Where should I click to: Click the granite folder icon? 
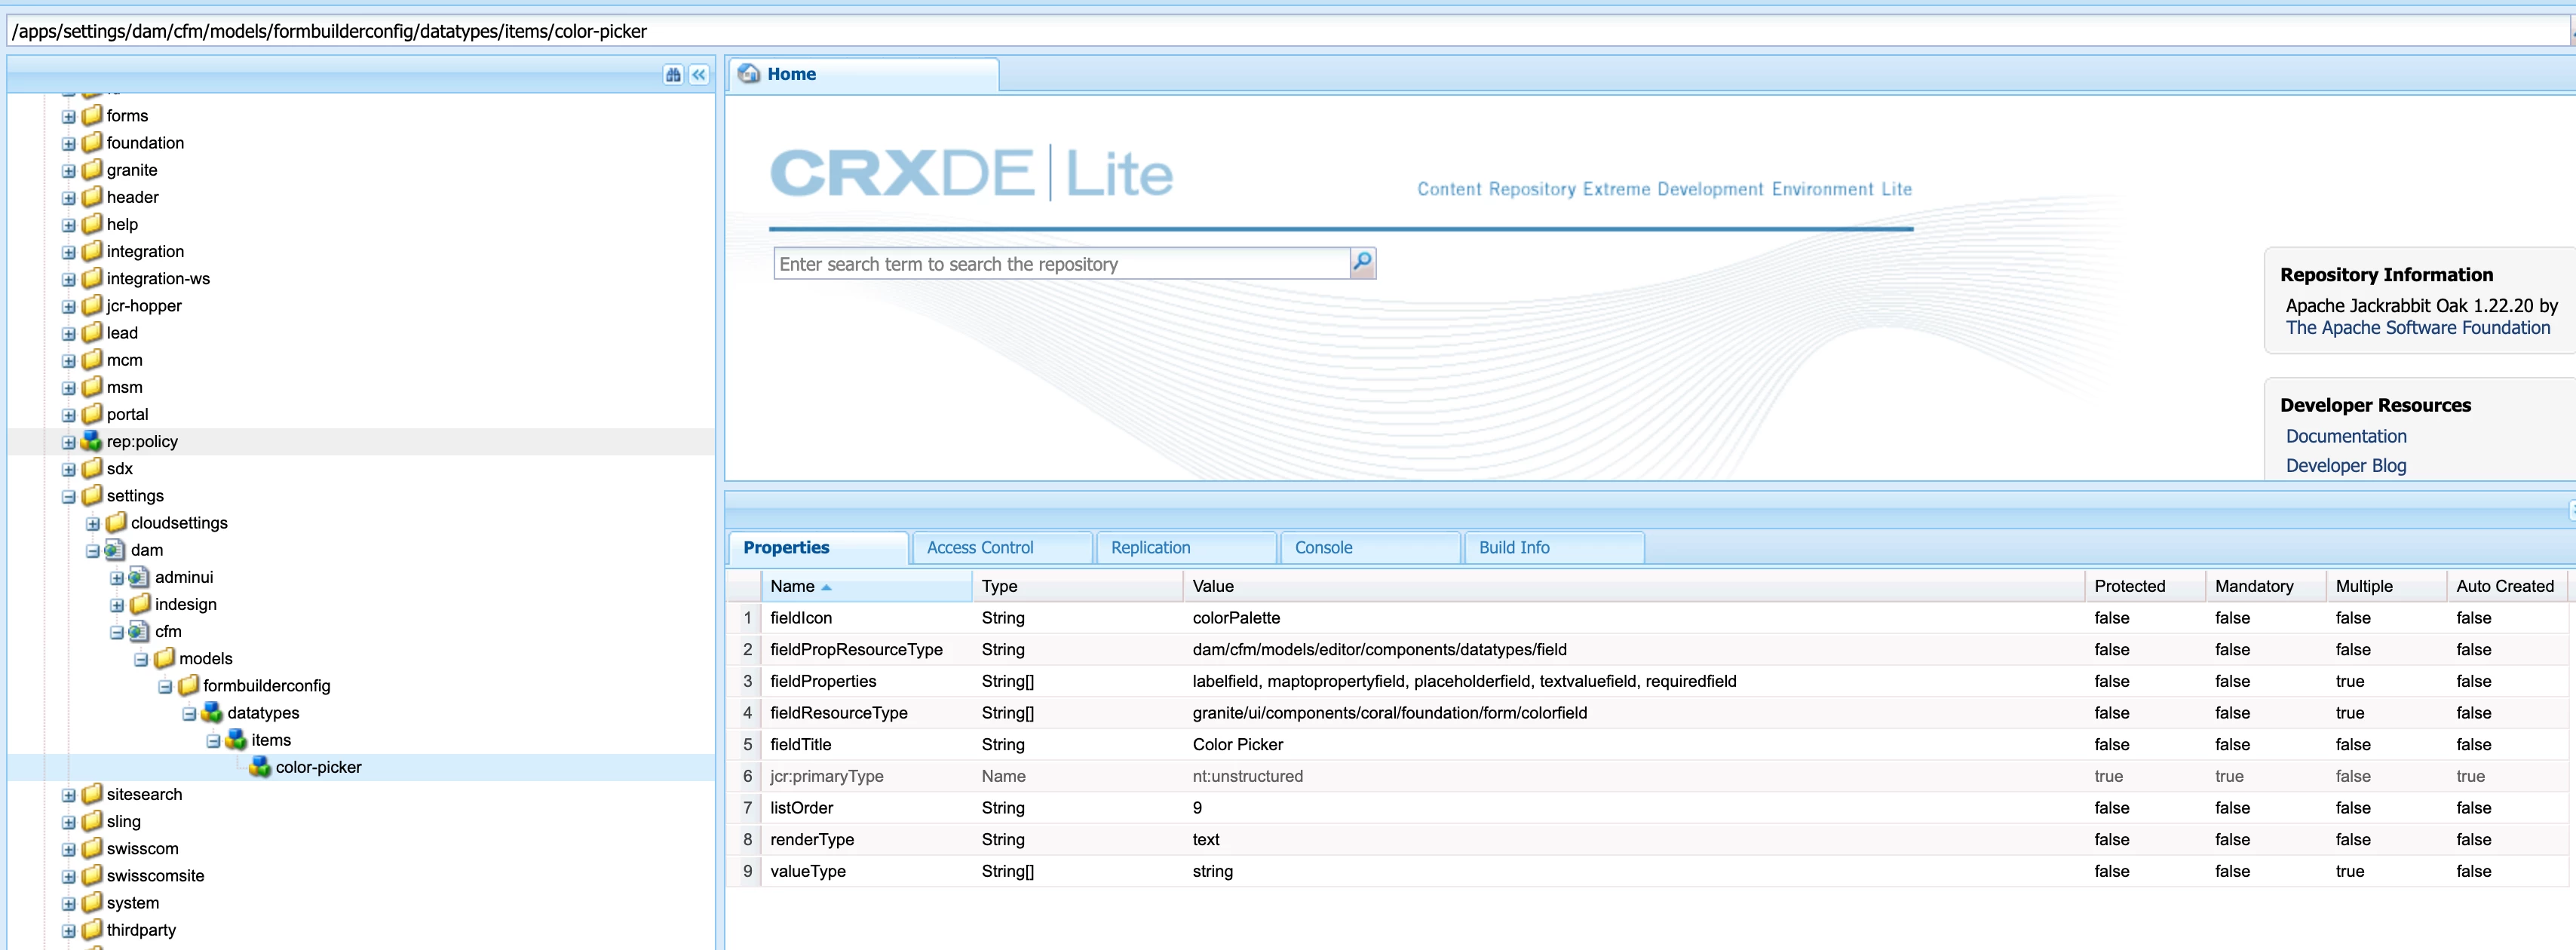click(92, 170)
